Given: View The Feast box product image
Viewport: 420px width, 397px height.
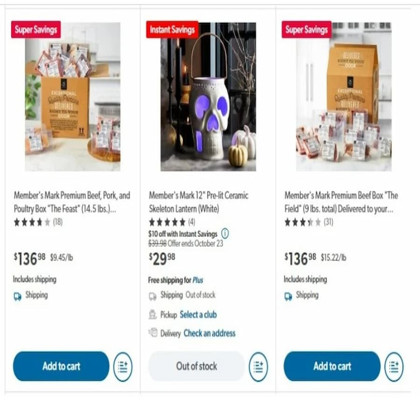Looking at the screenshot, I should click(x=73, y=97).
